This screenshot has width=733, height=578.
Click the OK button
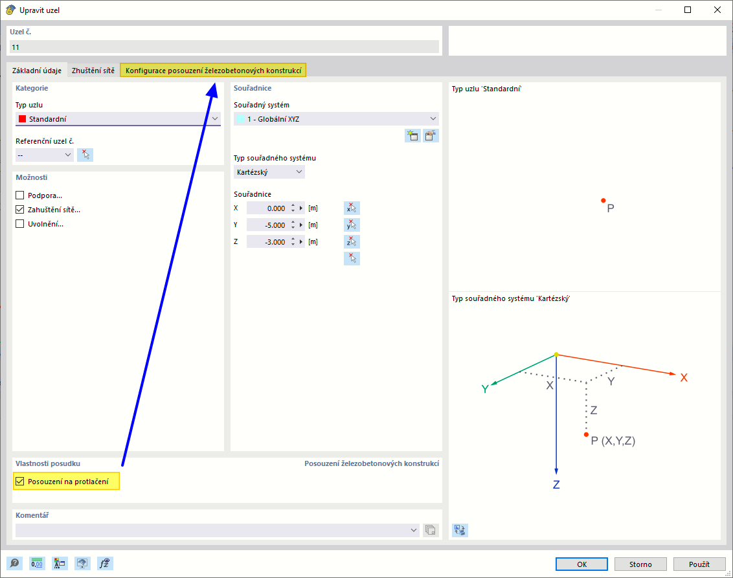(x=581, y=564)
